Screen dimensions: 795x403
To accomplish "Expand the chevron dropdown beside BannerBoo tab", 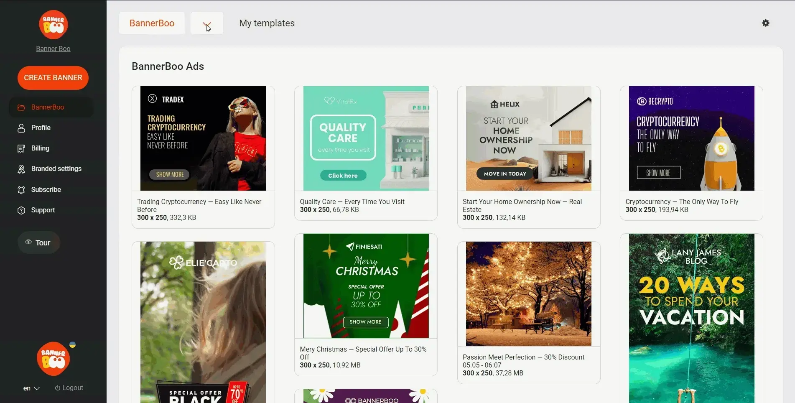I will pyautogui.click(x=207, y=23).
